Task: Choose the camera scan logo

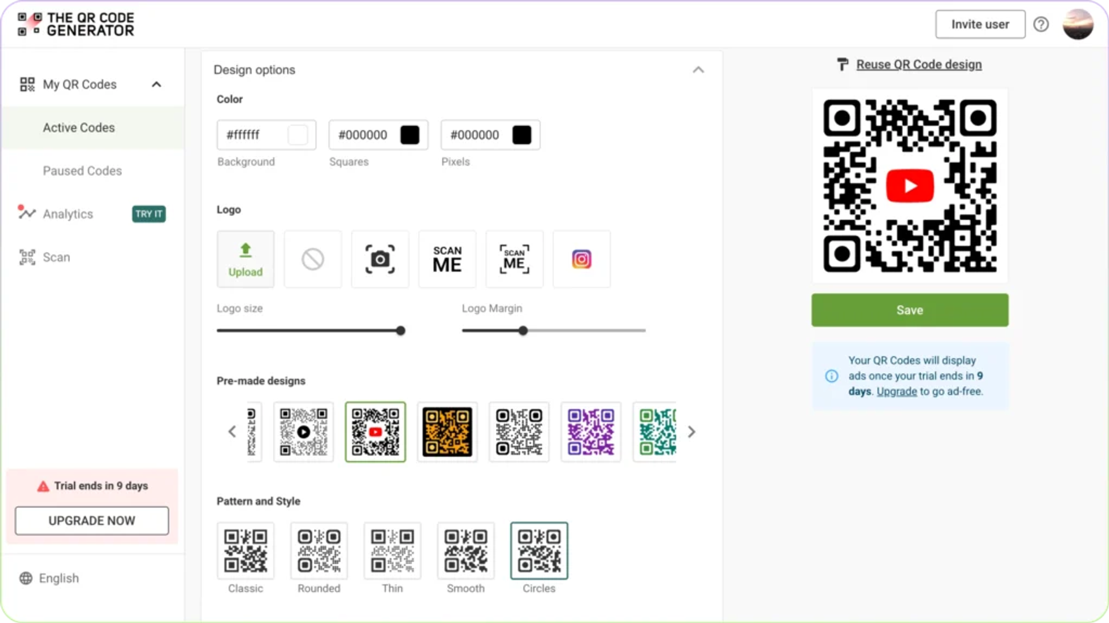Action: 380,259
